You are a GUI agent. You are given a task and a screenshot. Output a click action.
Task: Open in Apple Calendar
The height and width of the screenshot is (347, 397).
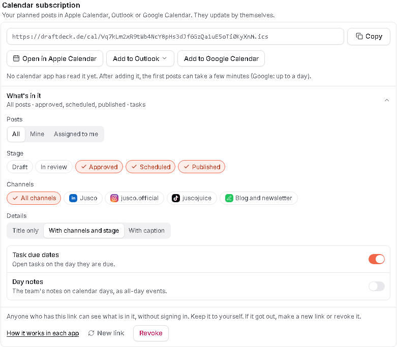pyautogui.click(x=55, y=58)
